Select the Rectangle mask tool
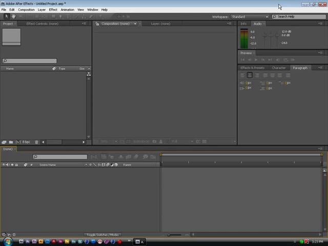This screenshot has height=246, width=328. click(x=53, y=16)
